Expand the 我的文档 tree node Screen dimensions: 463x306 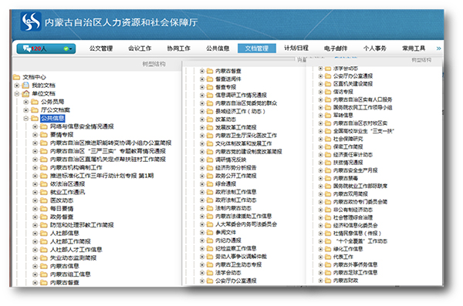point(17,86)
